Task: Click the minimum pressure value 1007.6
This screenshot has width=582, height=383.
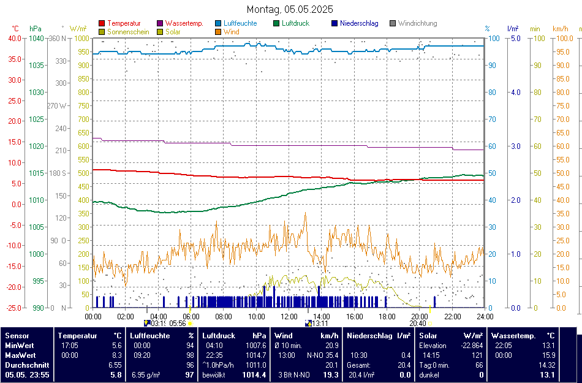Action: 256,346
